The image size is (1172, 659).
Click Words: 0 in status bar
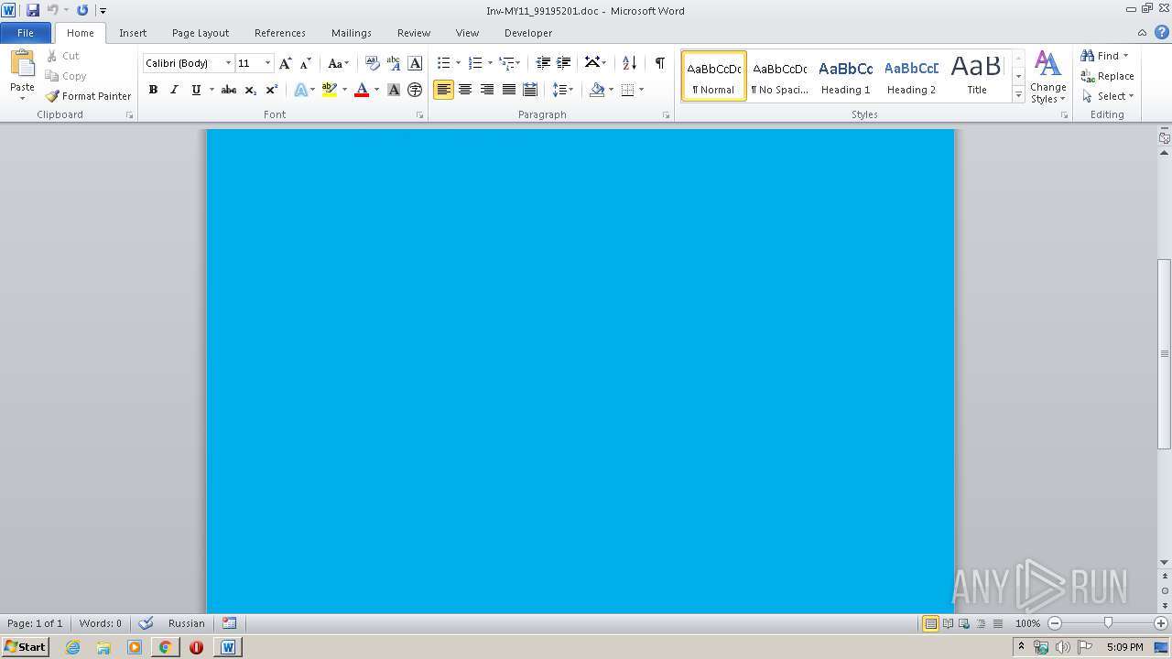click(100, 623)
